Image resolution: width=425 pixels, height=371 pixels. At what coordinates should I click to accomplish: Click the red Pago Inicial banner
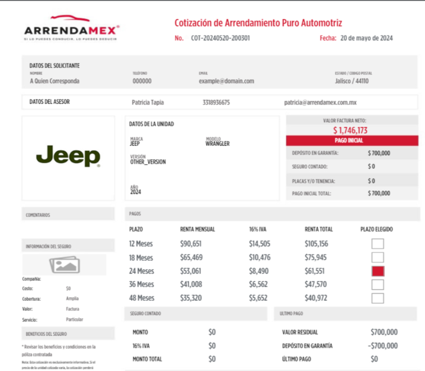pyautogui.click(x=352, y=141)
